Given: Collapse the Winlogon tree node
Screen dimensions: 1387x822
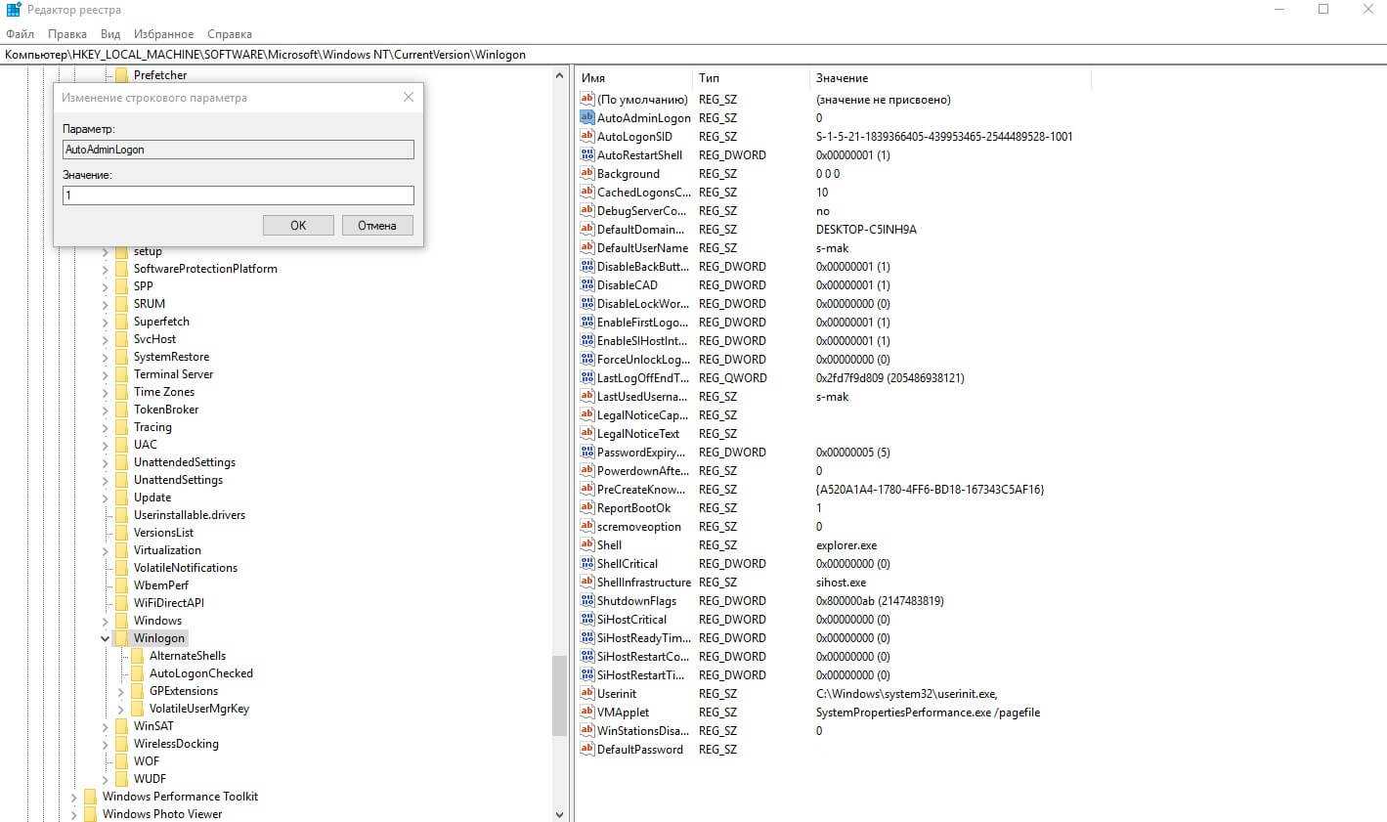Looking at the screenshot, I should point(105,638).
